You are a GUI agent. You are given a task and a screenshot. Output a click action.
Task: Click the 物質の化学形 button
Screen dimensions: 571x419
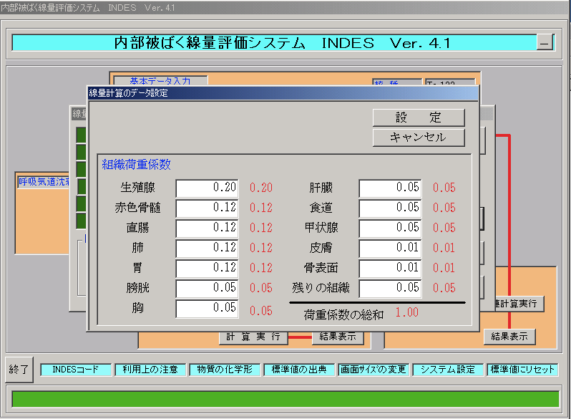pyautogui.click(x=225, y=370)
